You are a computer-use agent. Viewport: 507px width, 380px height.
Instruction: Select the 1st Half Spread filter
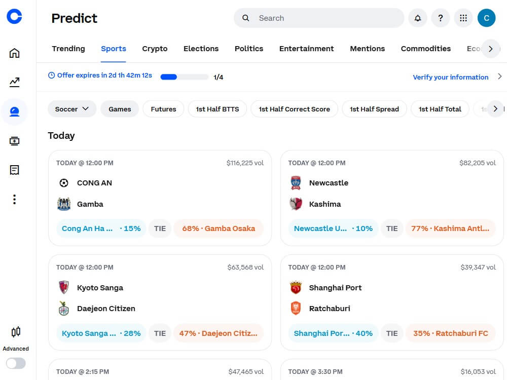(374, 109)
